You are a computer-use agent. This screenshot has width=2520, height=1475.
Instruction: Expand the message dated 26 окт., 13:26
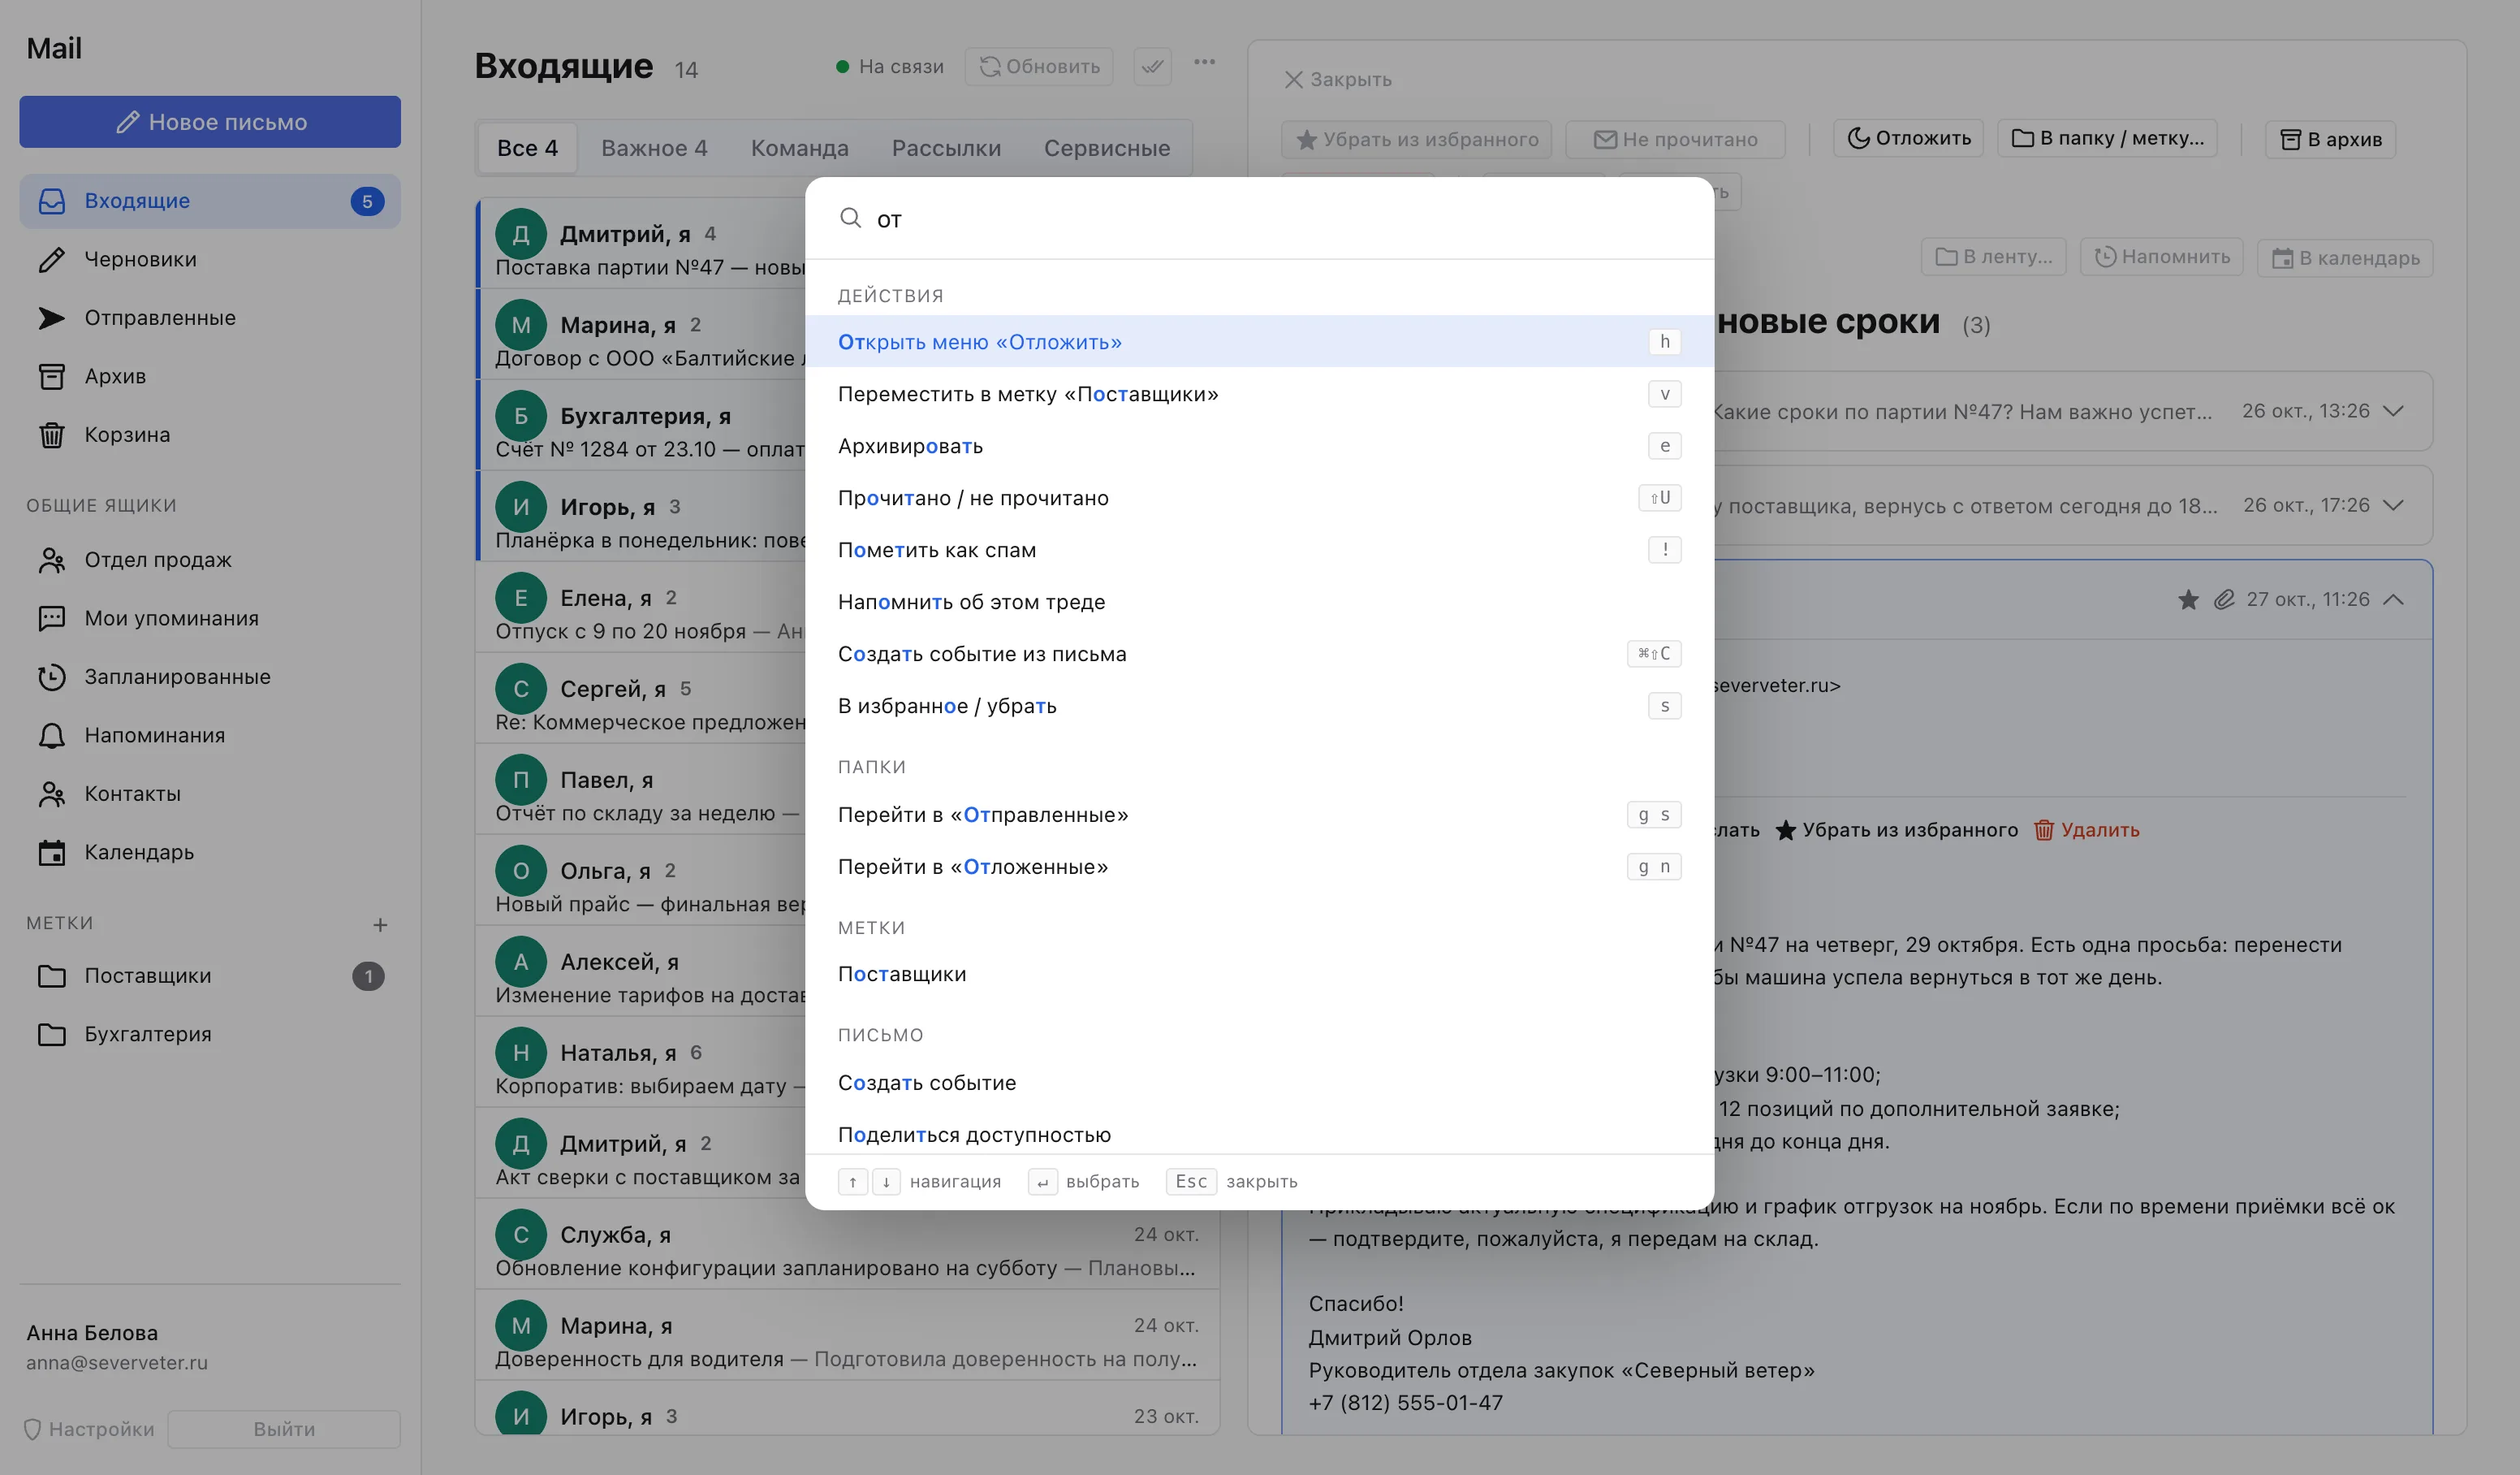click(2393, 411)
